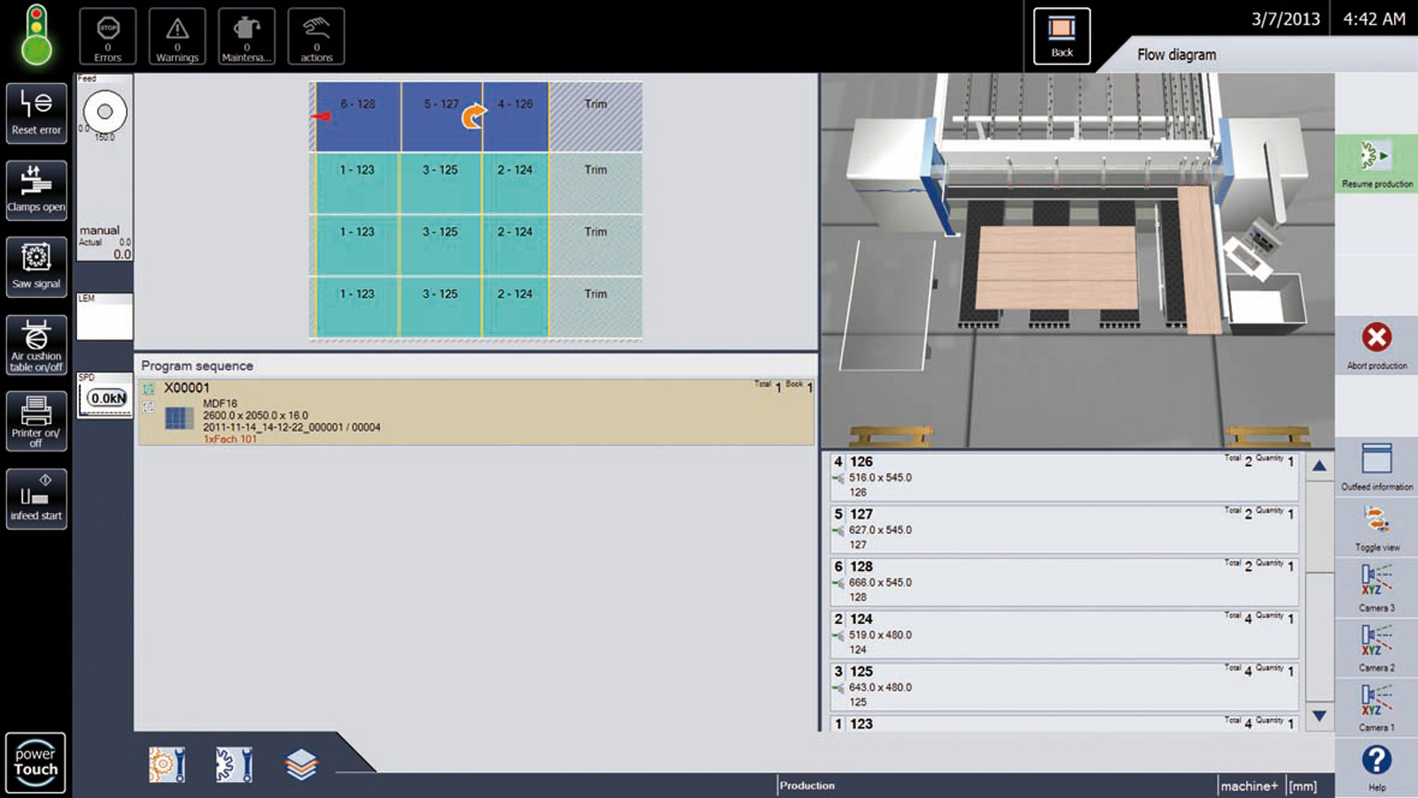Switch to Camera 3 view
The height and width of the screenshot is (798, 1418).
[x=1376, y=588]
